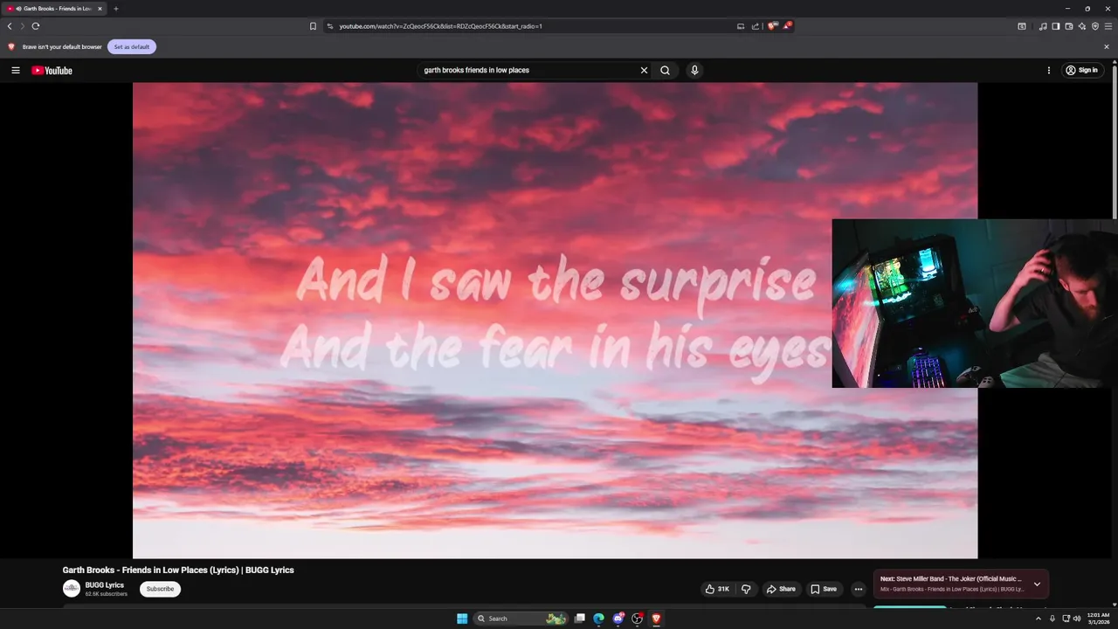Click the address bar URL
1118x629 pixels.
pyautogui.click(x=440, y=26)
